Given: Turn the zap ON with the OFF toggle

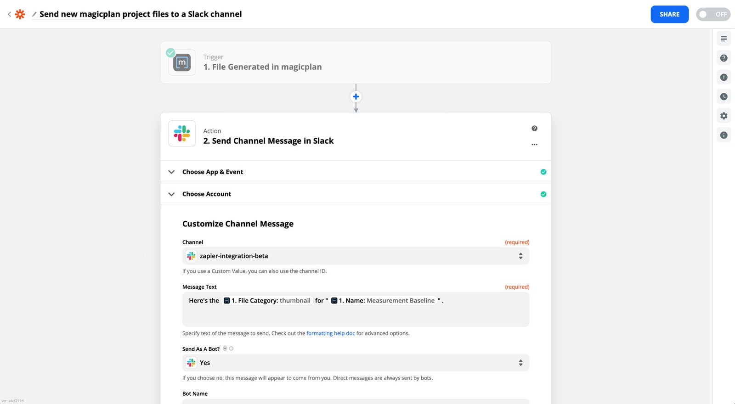Looking at the screenshot, I should pos(713,14).
